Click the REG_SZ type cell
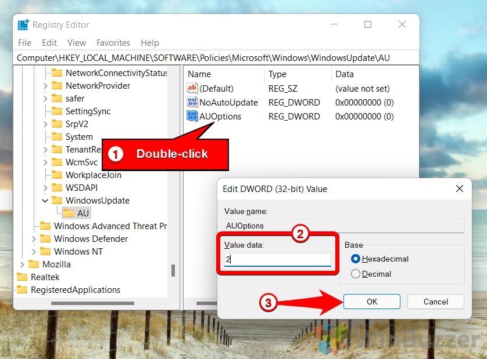487x359 pixels. [x=283, y=88]
